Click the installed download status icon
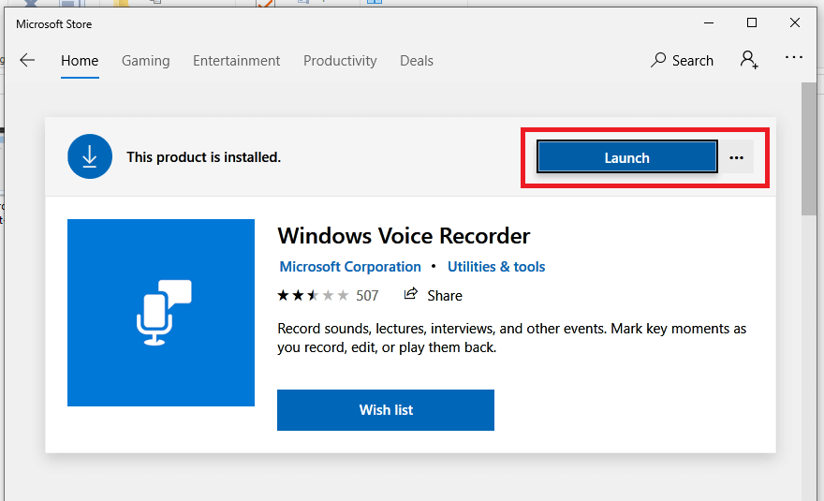Image resolution: width=824 pixels, height=501 pixels. pos(90,156)
